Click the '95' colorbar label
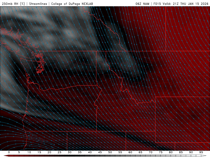Screen dimensions: 210x157 coord(201,152)
